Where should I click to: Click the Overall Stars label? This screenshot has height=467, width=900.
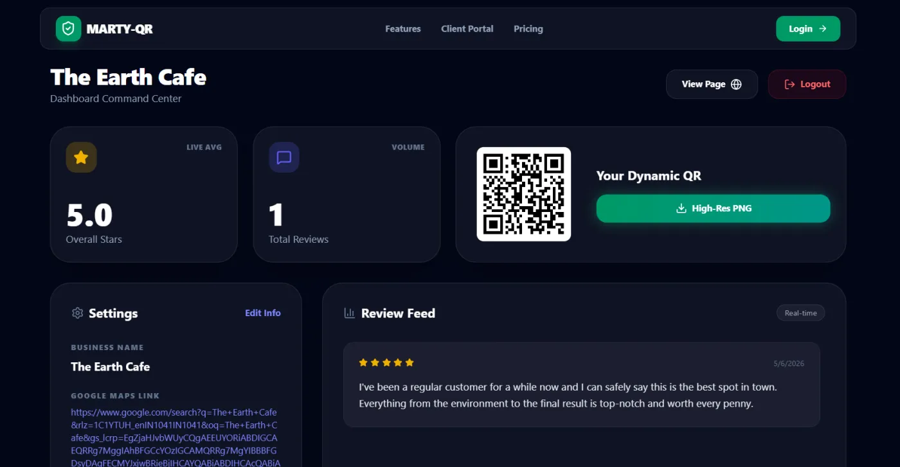94,240
